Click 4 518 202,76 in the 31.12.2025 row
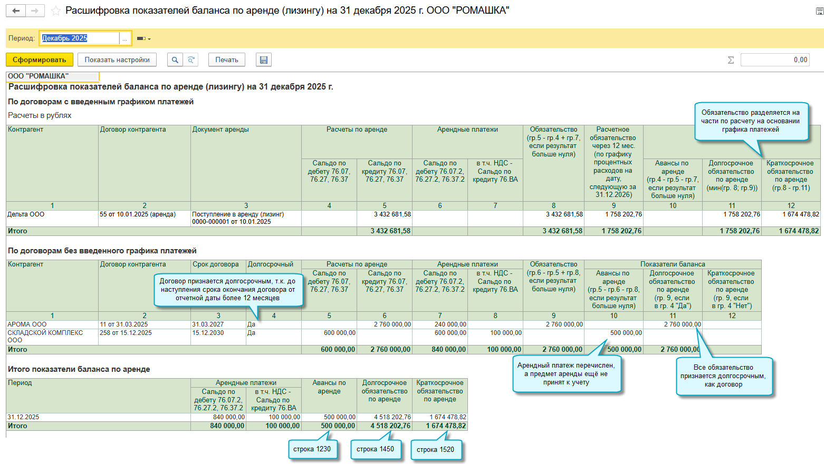The image size is (824, 464). (385, 417)
